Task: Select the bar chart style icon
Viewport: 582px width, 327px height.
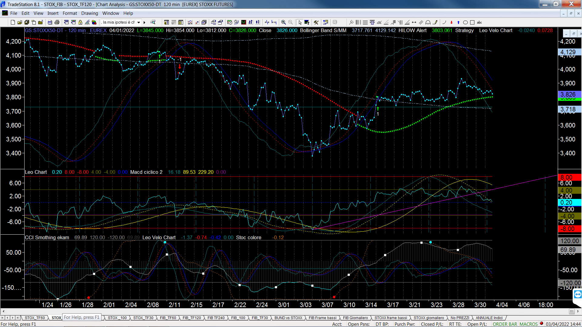Action: point(251,22)
